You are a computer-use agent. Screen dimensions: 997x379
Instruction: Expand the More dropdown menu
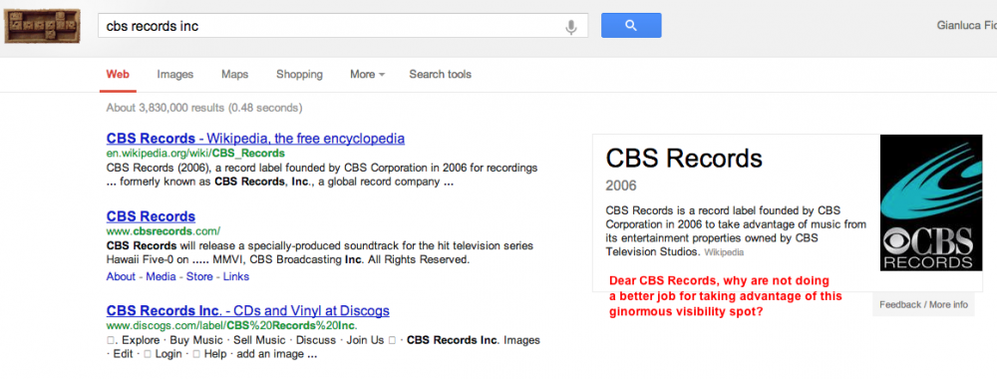point(368,75)
